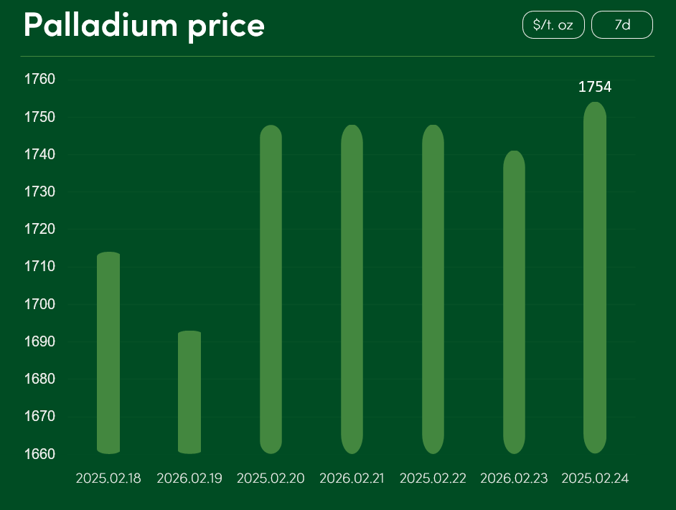Click the 1760 y-axis label
The width and height of the screenshot is (676, 510).
click(x=39, y=80)
